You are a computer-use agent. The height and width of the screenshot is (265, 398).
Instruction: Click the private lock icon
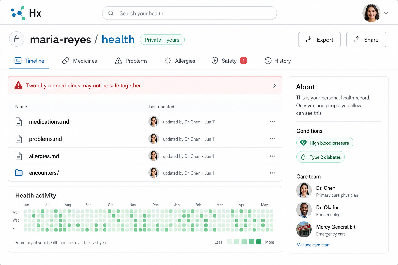(17, 39)
